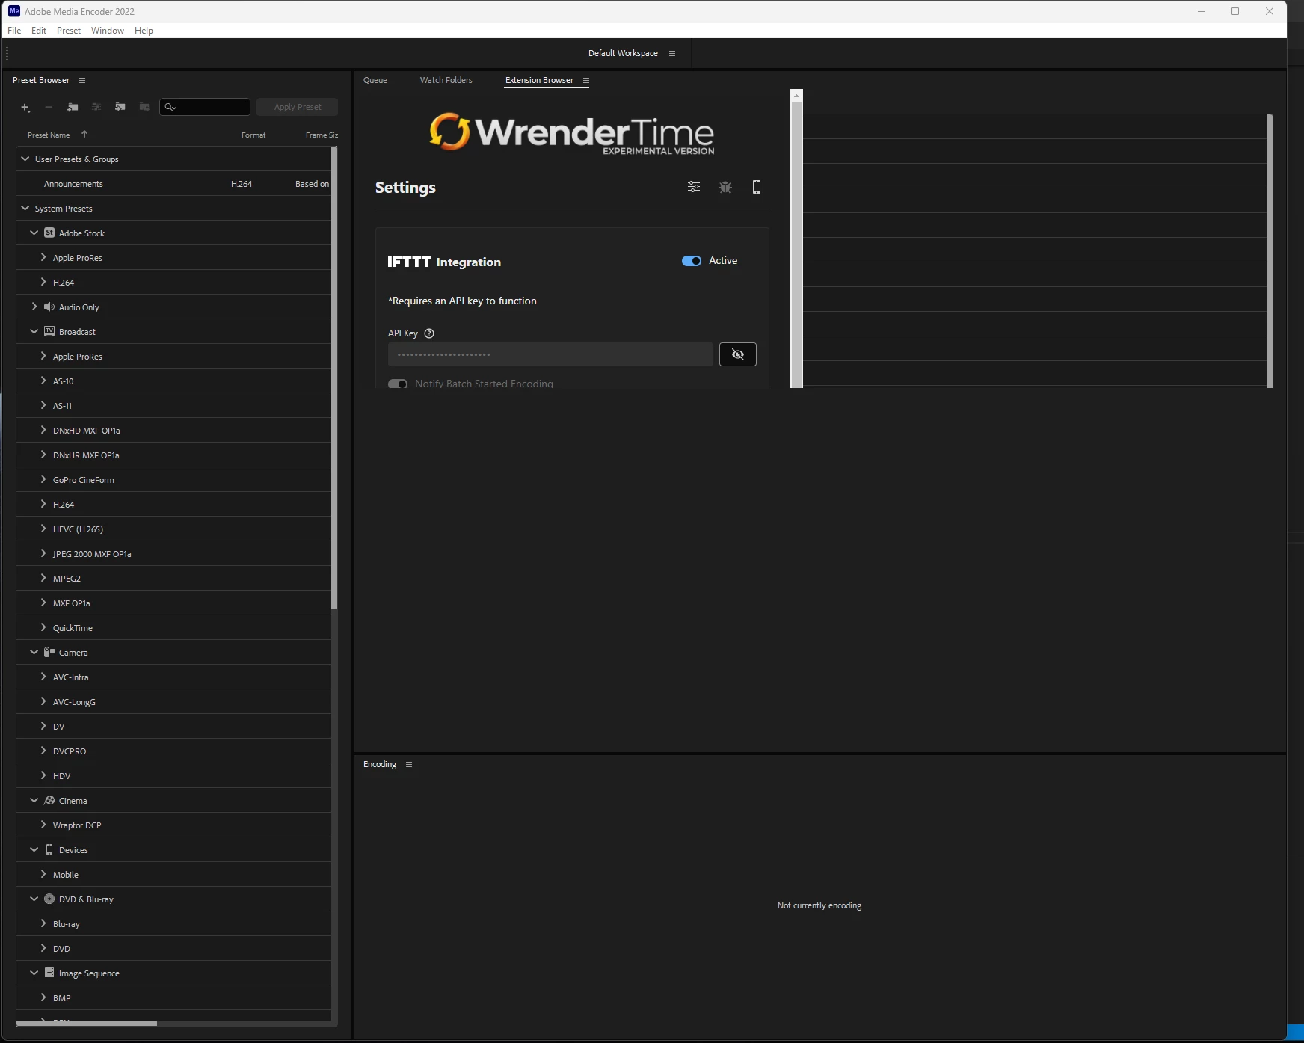Switch to the Watch Folders tab
Screen dimensions: 1304x1043
[x=446, y=80]
